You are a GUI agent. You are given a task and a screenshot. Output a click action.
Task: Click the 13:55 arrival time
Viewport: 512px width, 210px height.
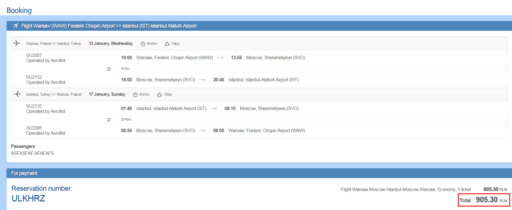tap(237, 58)
